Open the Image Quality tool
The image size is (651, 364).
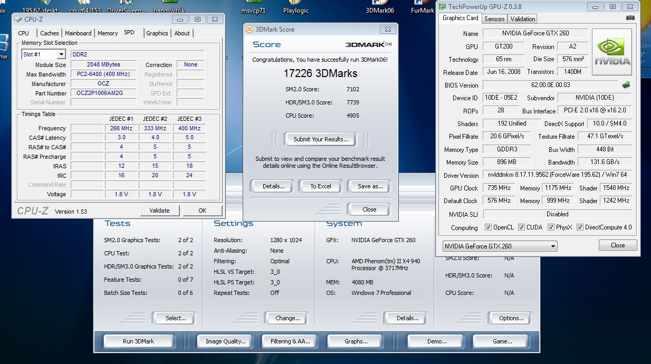226,341
